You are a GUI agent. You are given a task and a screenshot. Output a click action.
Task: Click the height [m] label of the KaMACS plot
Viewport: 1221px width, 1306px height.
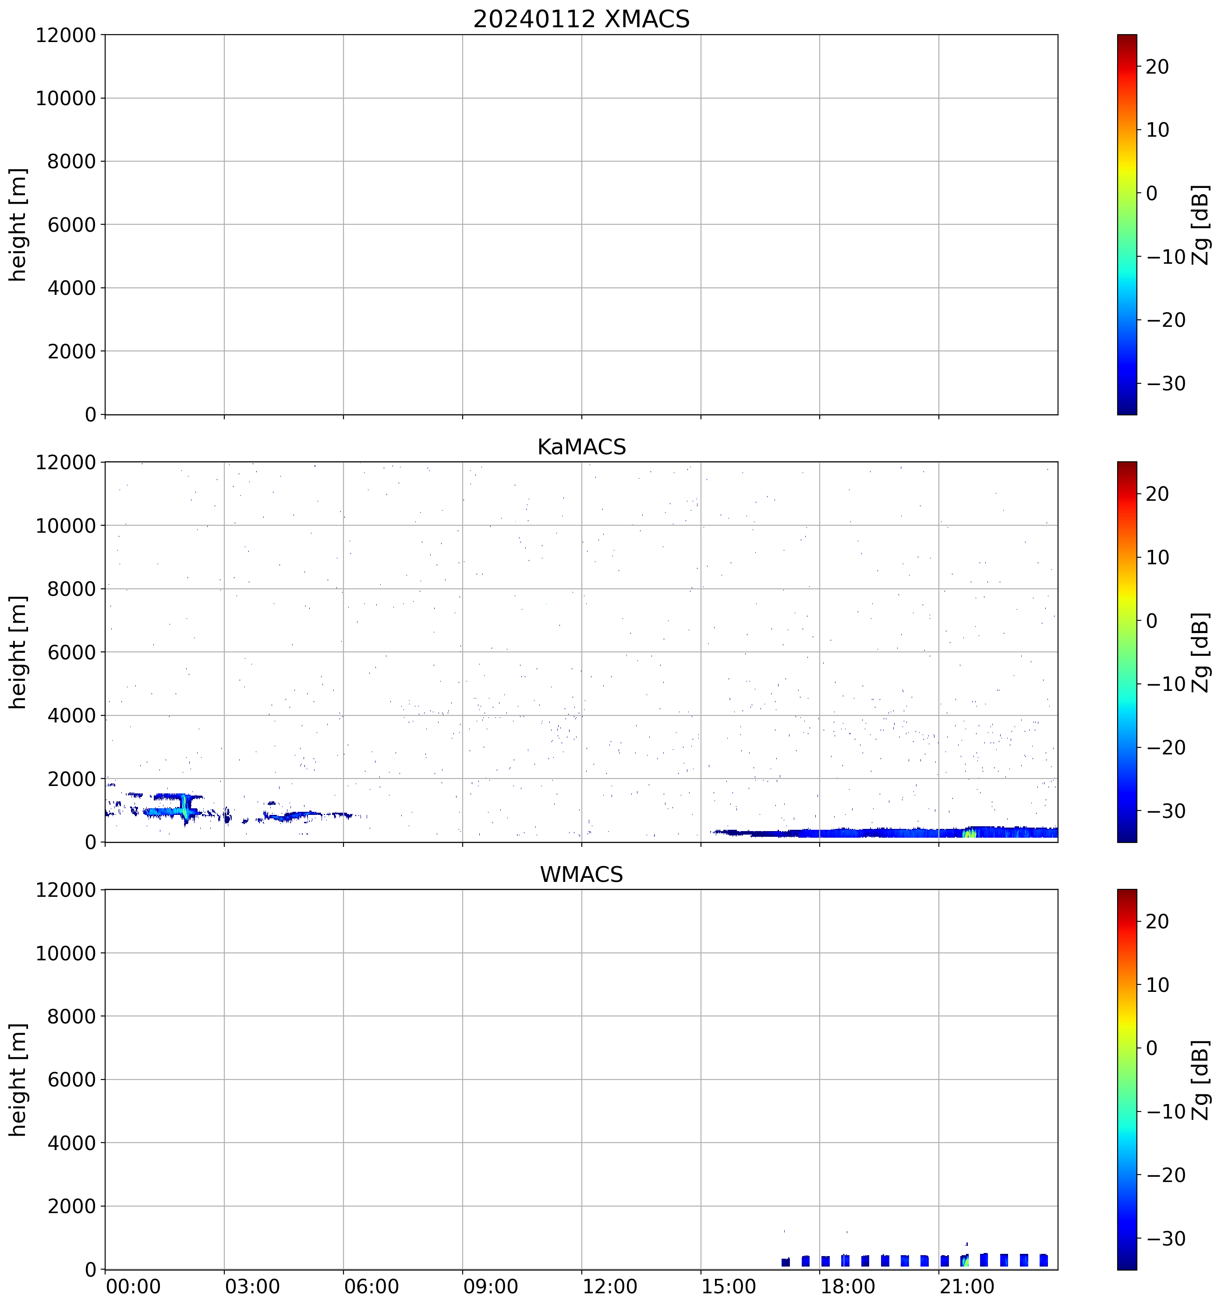18,652
